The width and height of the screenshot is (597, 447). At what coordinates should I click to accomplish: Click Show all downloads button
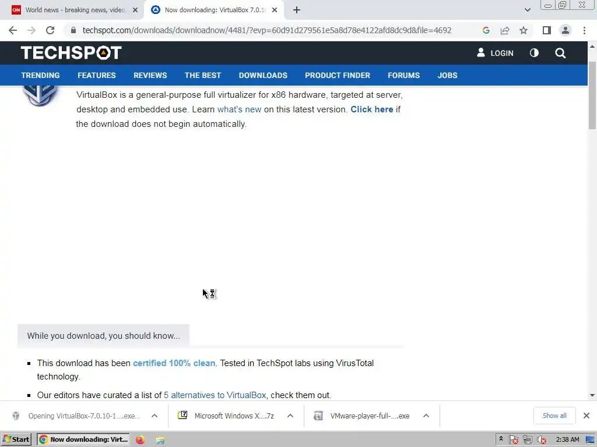pyautogui.click(x=554, y=416)
